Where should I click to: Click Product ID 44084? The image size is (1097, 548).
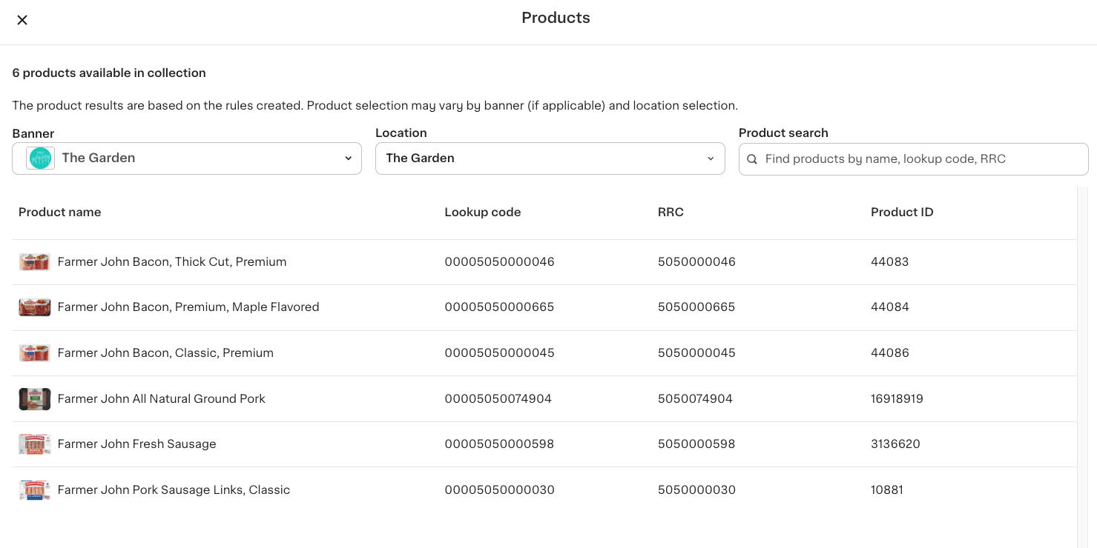coord(889,307)
